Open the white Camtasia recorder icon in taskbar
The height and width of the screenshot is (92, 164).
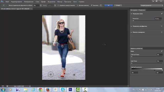pyautogui.click(x=85, y=90)
